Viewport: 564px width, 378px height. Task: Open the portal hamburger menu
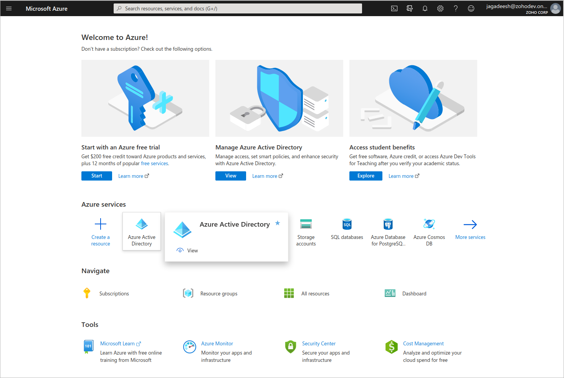tap(9, 8)
